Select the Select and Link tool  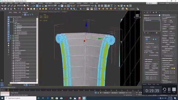tap(9, 6)
